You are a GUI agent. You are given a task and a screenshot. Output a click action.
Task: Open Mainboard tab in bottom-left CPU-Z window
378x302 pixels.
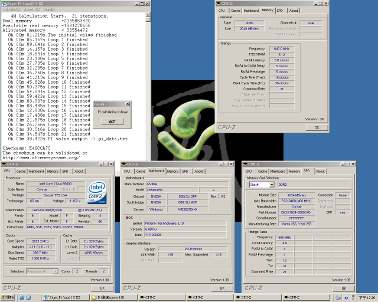tap(36, 171)
